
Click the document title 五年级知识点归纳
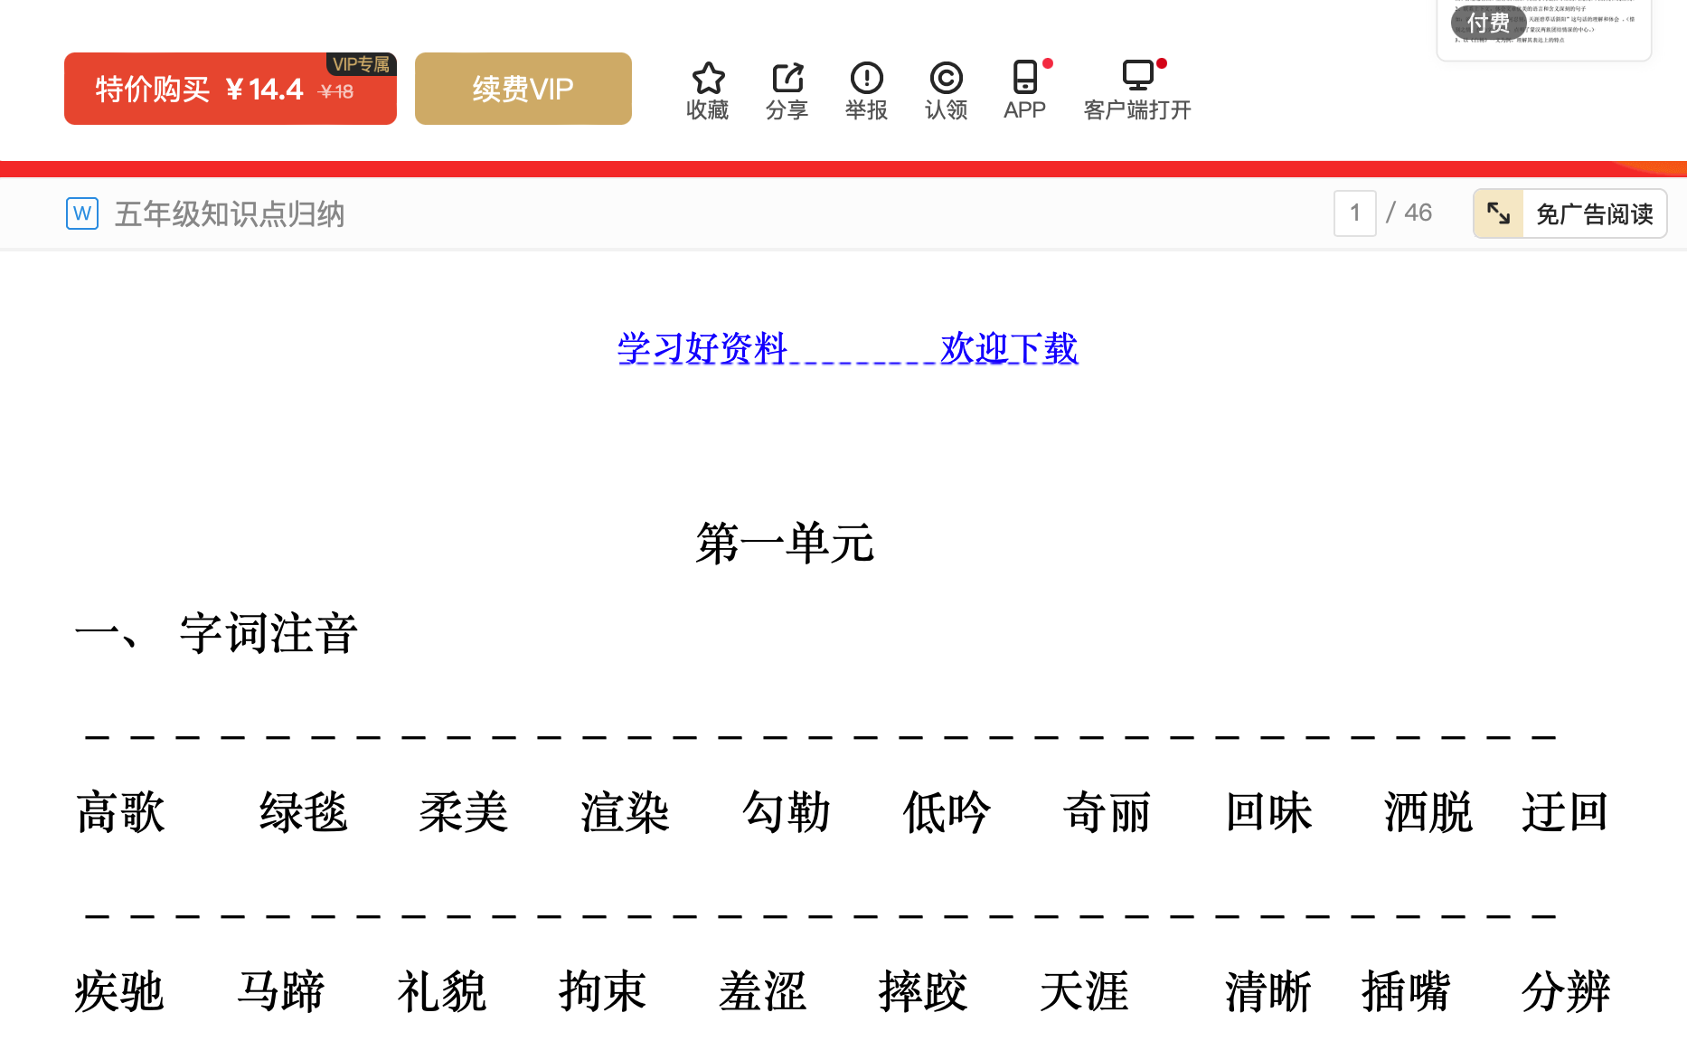tap(230, 214)
